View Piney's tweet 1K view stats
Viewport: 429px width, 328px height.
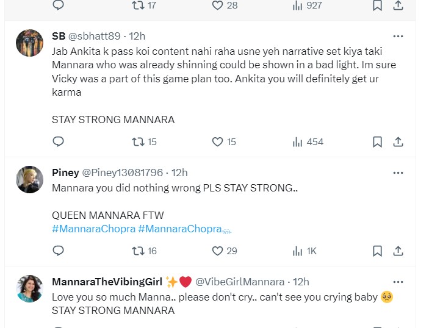298,251
